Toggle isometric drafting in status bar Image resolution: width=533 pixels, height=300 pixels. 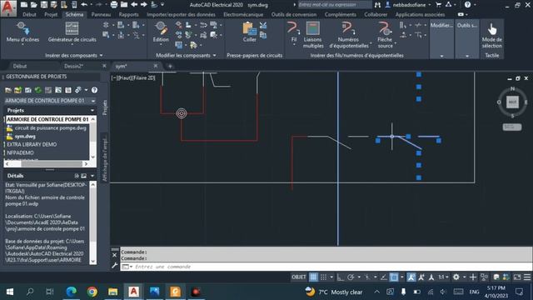pyautogui.click(x=367, y=277)
